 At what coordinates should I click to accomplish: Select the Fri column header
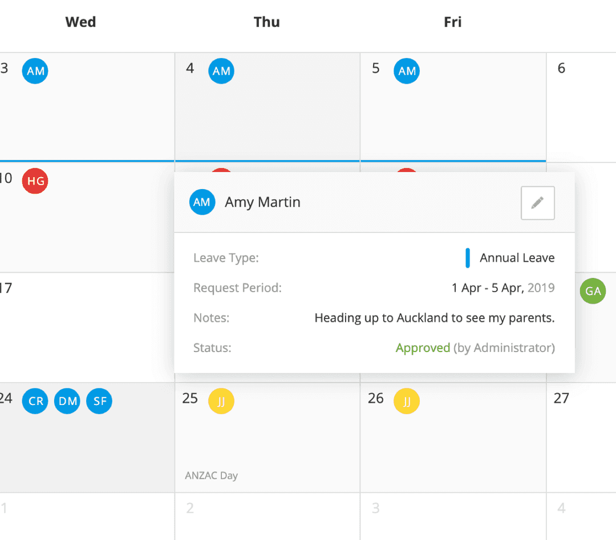coord(453,22)
